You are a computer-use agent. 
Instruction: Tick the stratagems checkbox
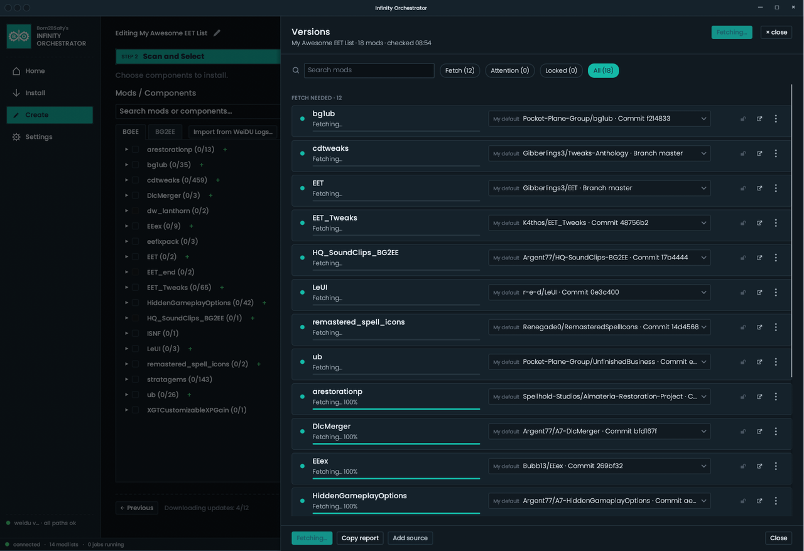tap(135, 379)
